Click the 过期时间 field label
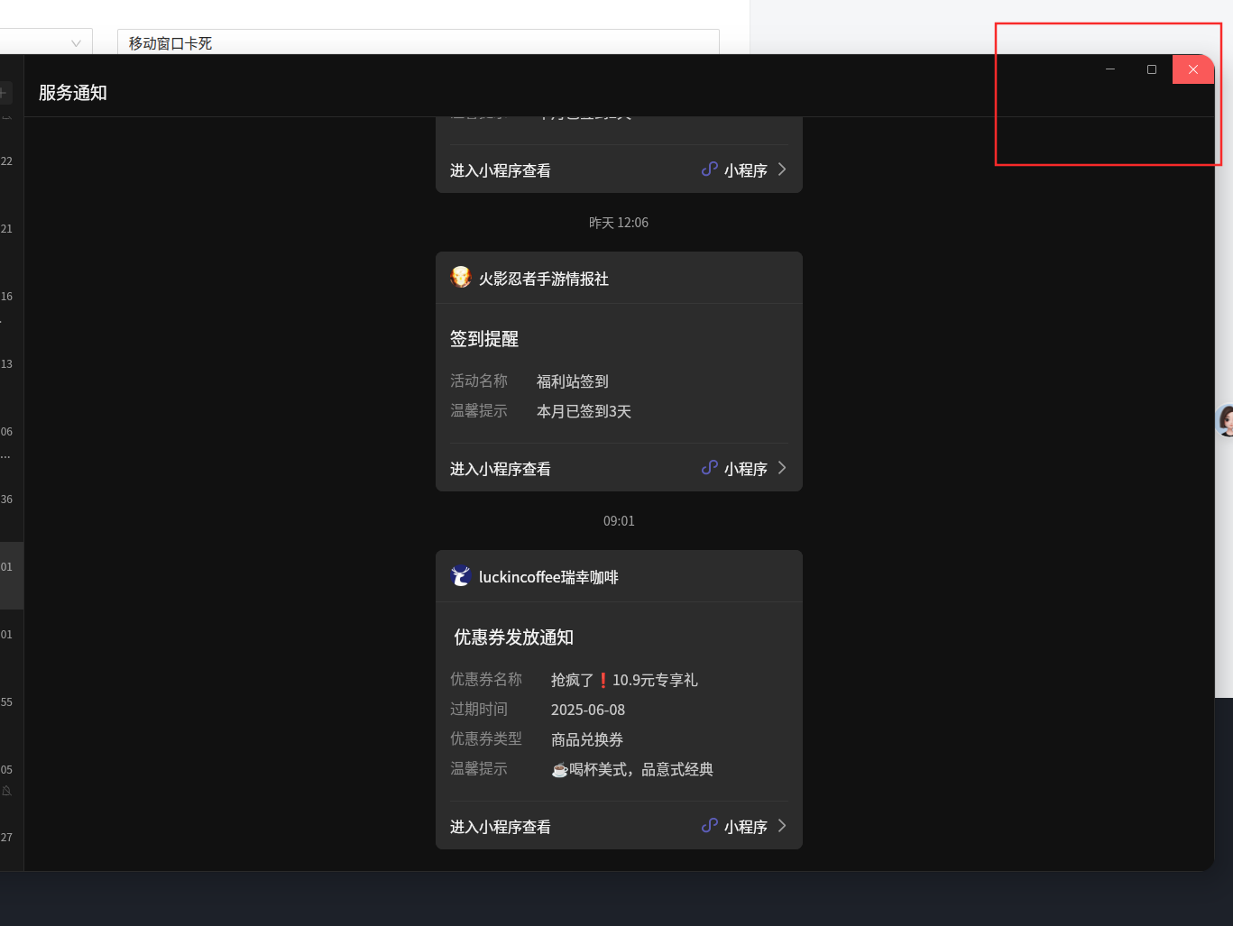This screenshot has width=1233, height=926. [479, 709]
